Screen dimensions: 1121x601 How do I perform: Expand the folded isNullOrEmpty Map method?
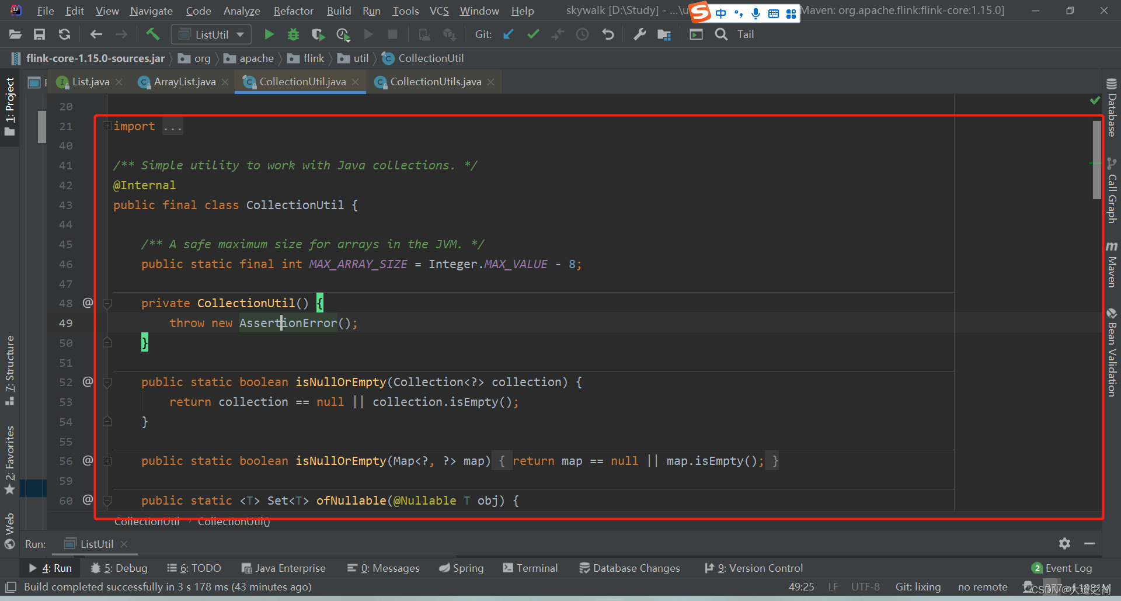tap(107, 461)
